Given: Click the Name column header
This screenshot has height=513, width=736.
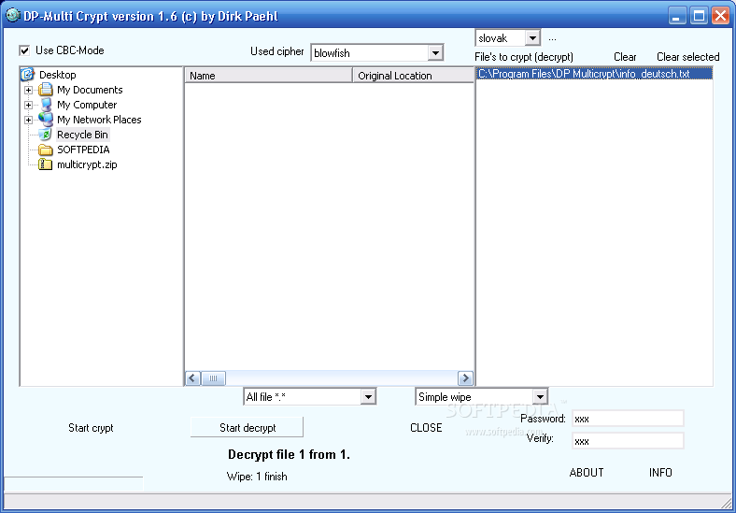Looking at the screenshot, I should [x=269, y=75].
